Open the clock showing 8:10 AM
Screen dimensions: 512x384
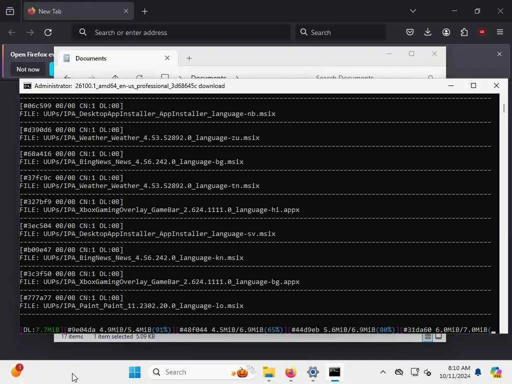tap(455, 372)
